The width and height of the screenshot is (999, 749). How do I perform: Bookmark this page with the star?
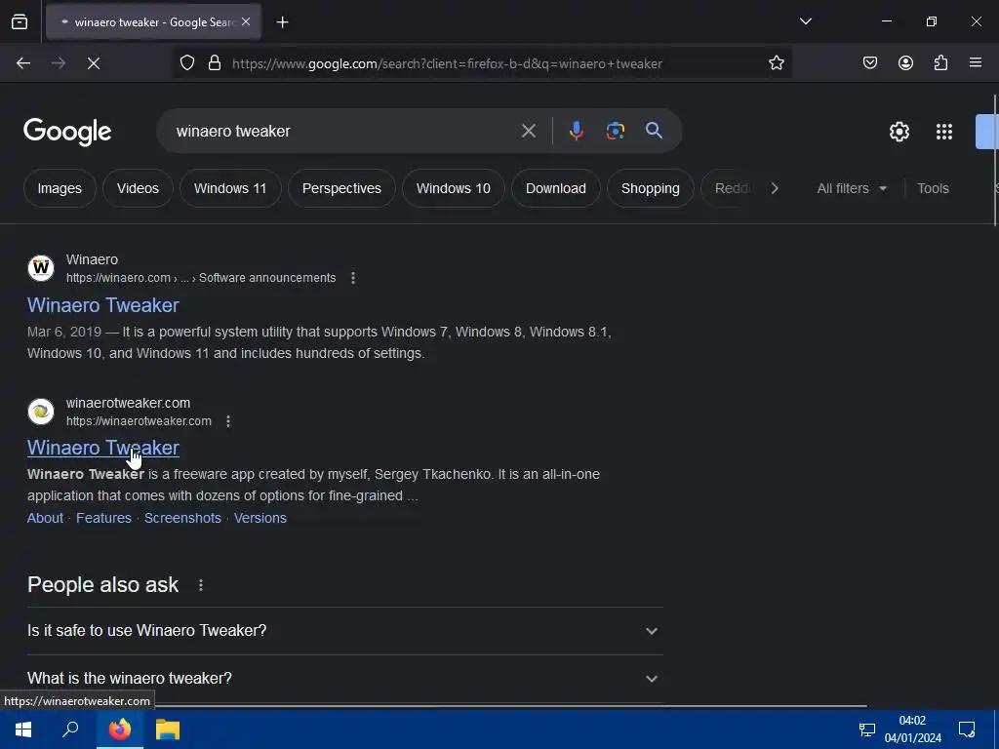click(776, 63)
